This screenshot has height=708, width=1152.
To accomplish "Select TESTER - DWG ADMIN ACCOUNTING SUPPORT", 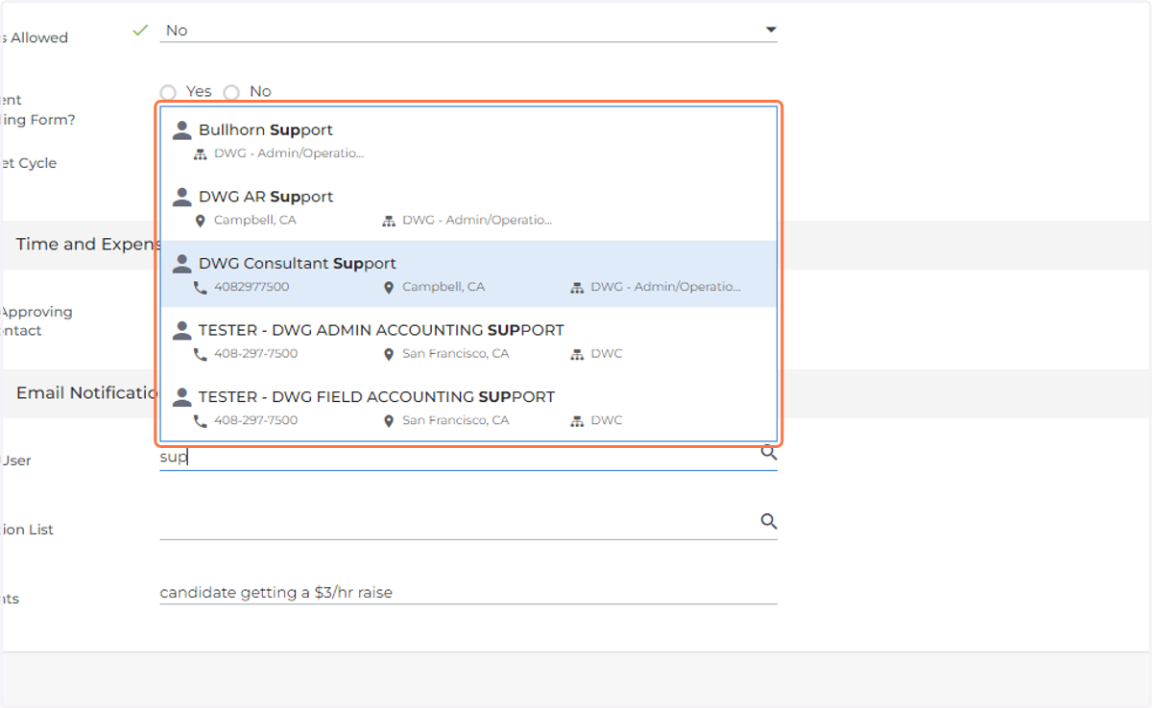I will (x=468, y=341).
